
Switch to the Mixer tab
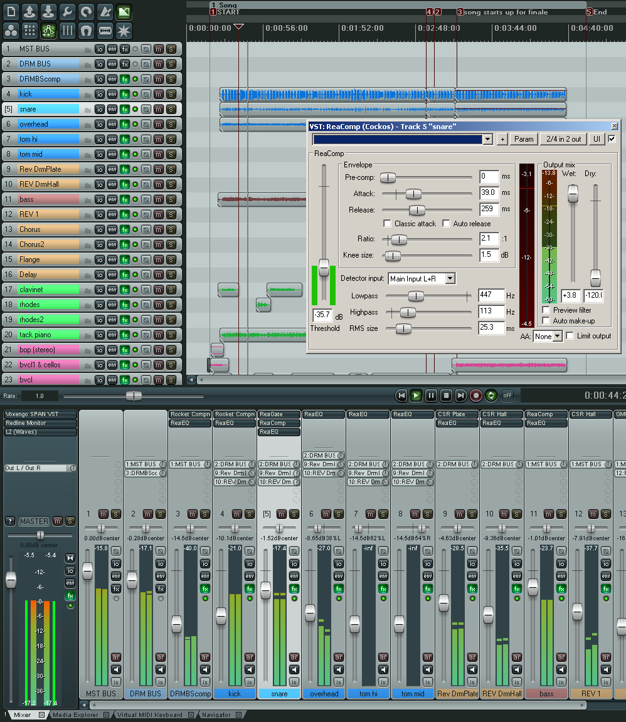[22, 715]
